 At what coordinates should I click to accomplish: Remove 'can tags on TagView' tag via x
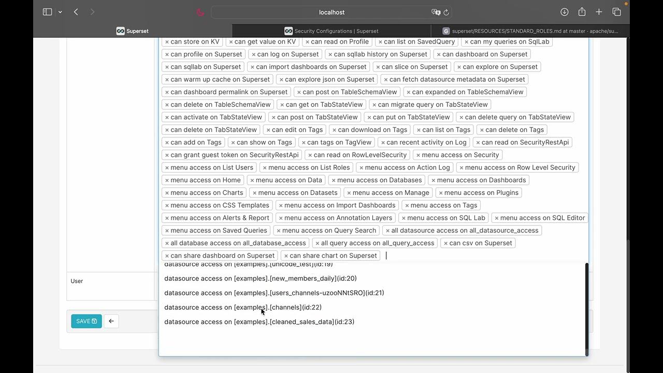(x=304, y=142)
